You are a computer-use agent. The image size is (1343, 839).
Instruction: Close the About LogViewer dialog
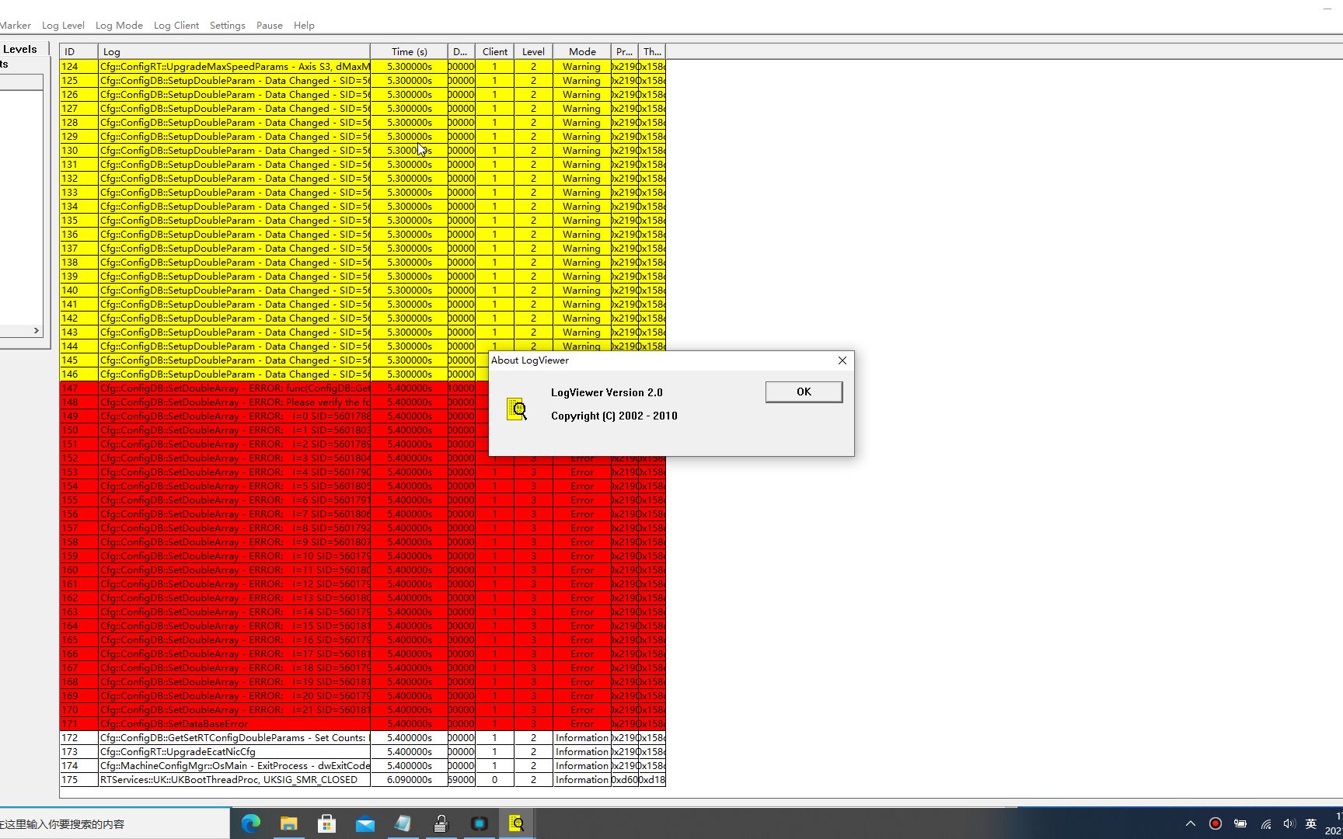[842, 360]
